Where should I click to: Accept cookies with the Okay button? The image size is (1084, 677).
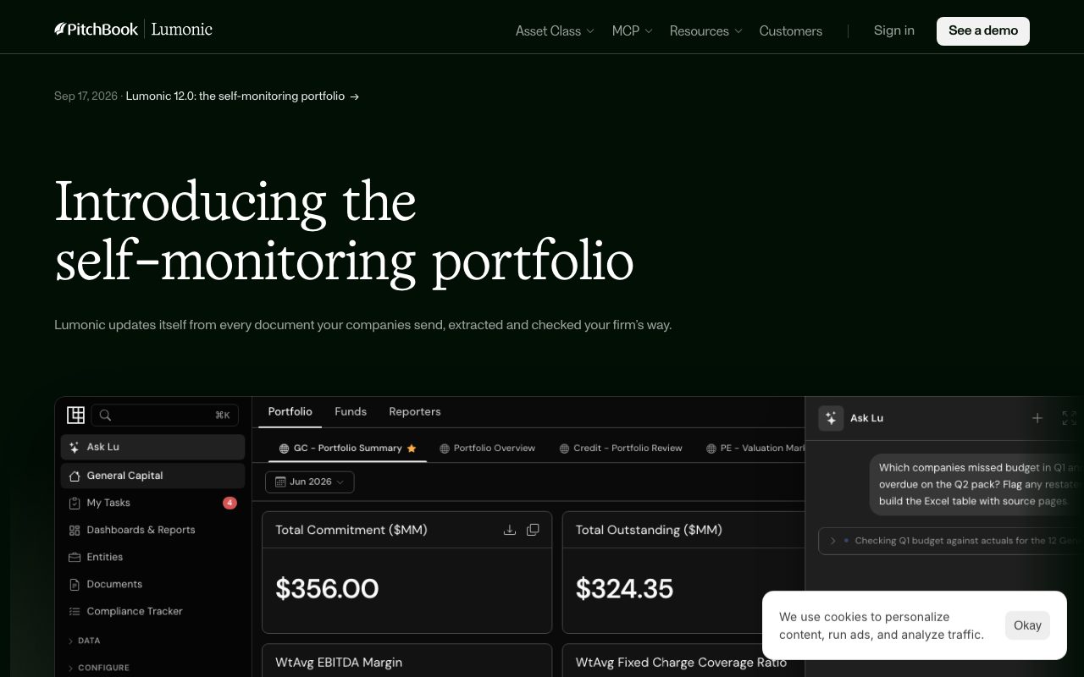click(x=1027, y=625)
